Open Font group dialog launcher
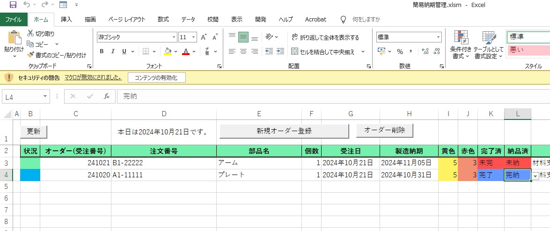This screenshot has width=550, height=231. 219,66
